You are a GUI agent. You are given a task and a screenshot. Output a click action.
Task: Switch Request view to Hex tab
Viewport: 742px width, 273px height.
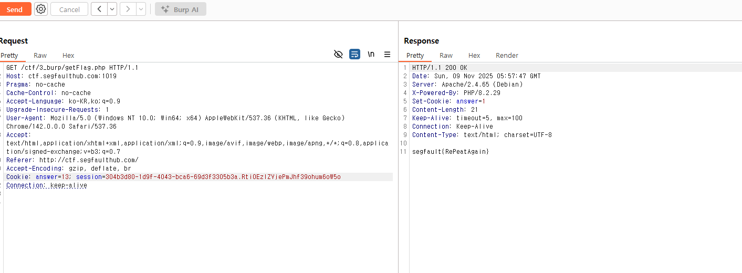[x=68, y=55]
